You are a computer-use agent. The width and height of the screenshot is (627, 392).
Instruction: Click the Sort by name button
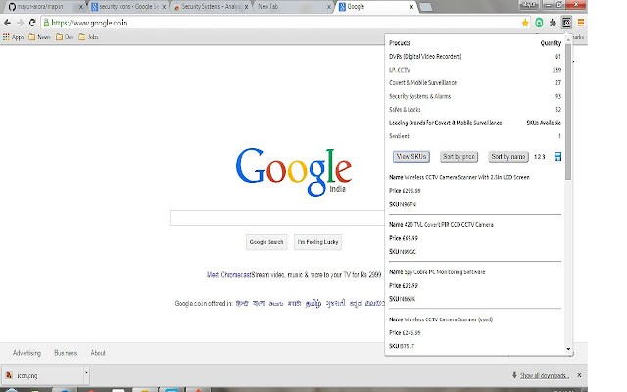point(507,157)
